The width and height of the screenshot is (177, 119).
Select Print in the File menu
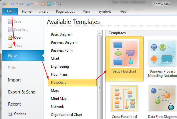pyautogui.click(x=12, y=68)
